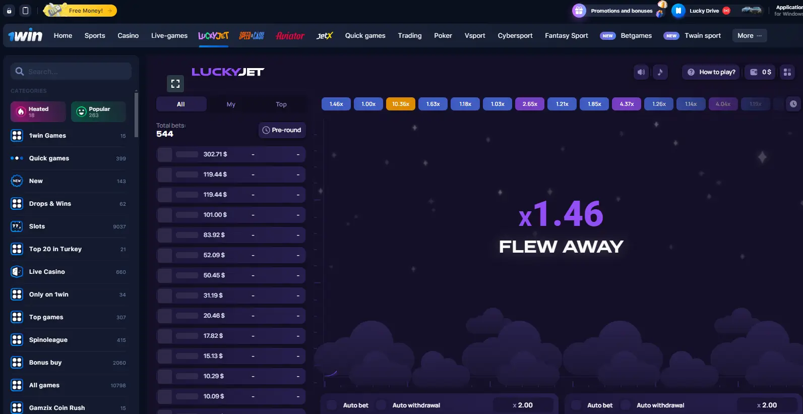Open the Live-games menu item
The image size is (803, 414).
[x=169, y=35]
